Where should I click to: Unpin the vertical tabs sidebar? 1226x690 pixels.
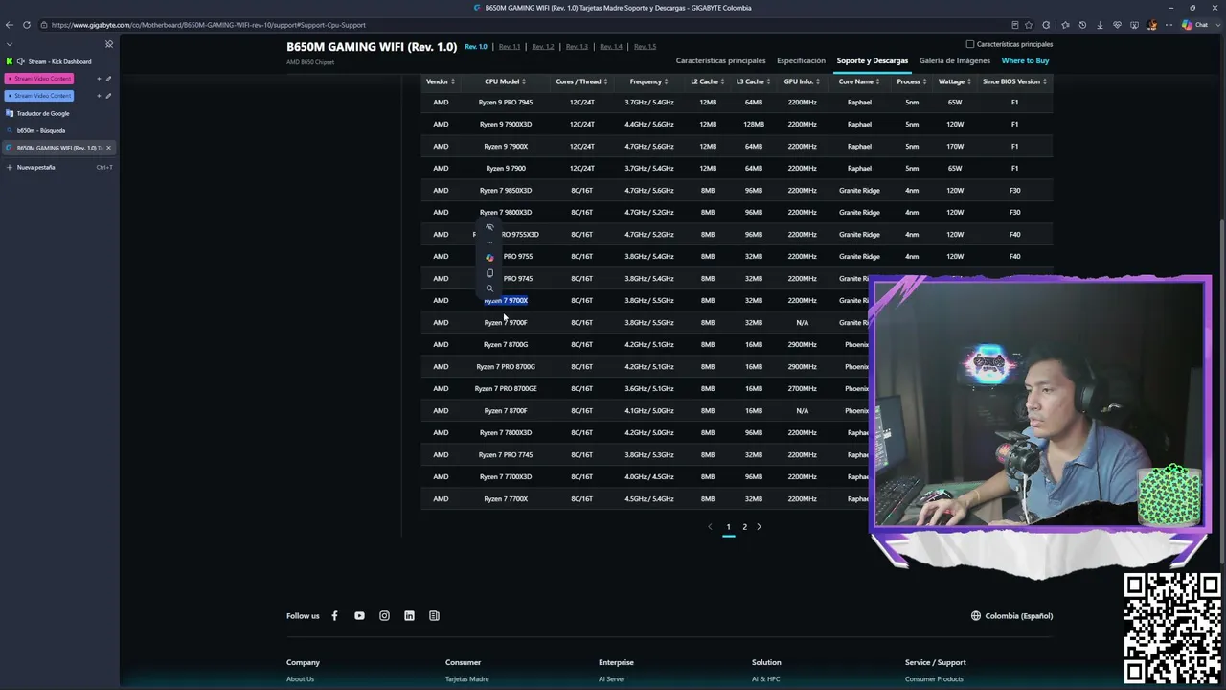(x=109, y=44)
